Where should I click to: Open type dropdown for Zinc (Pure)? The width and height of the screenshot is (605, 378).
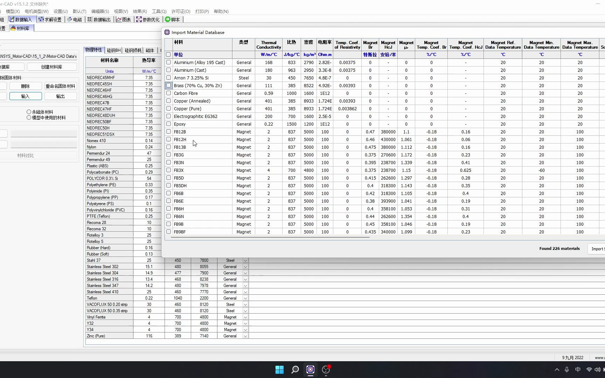pos(245,336)
